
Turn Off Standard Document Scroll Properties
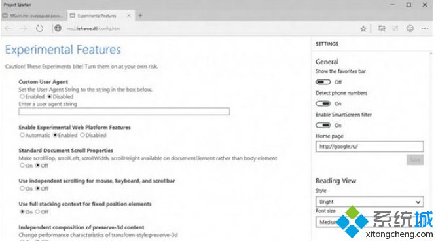(38, 165)
